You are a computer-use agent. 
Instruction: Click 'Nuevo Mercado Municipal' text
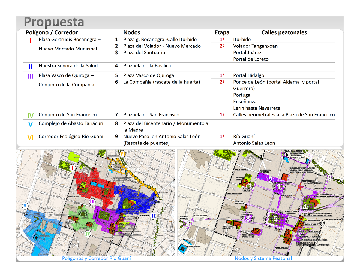click(68, 49)
